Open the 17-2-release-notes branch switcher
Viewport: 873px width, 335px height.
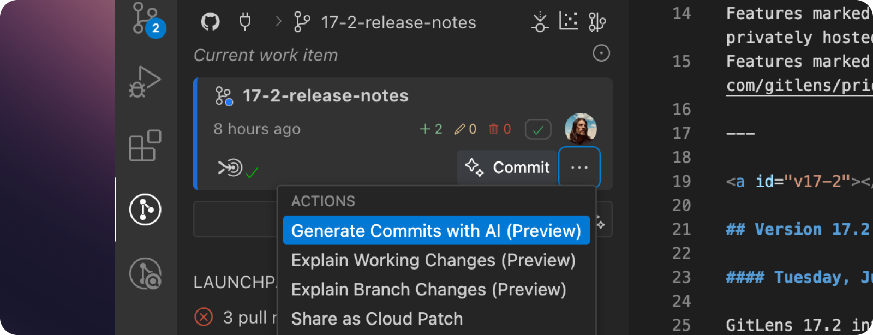385,22
